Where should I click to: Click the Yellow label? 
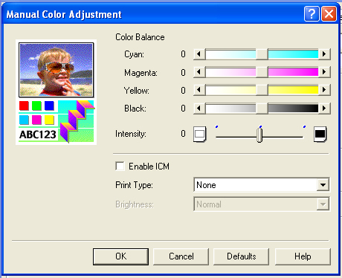click(137, 91)
